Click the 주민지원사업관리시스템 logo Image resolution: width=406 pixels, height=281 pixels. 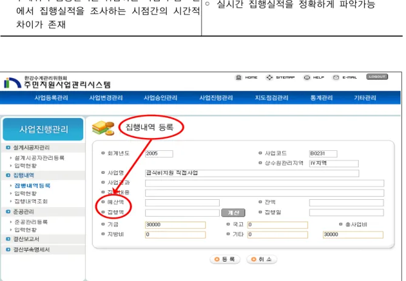[x=58, y=82]
